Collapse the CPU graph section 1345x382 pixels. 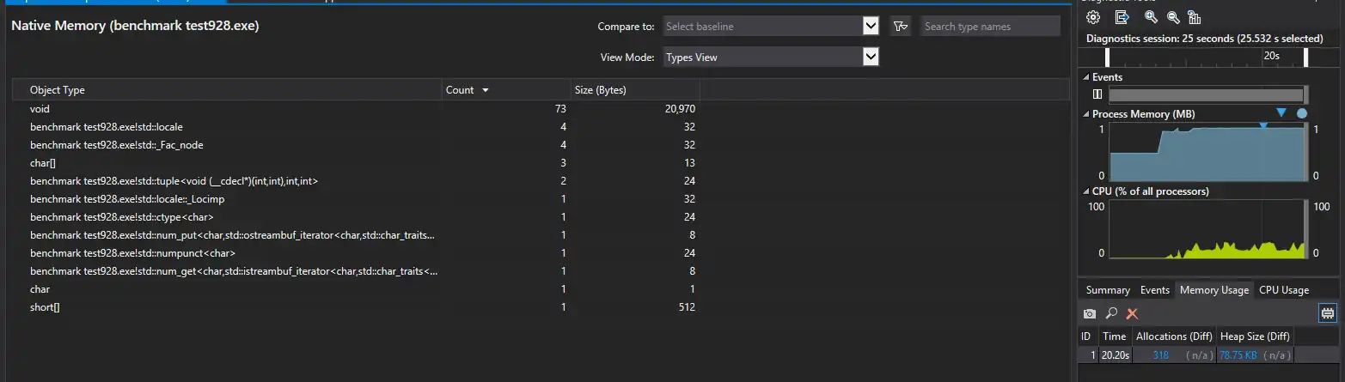1086,191
